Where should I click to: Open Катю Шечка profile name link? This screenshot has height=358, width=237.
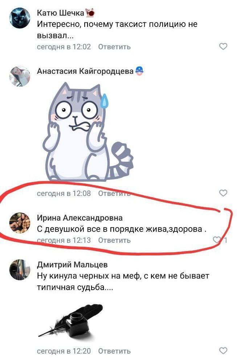point(61,13)
